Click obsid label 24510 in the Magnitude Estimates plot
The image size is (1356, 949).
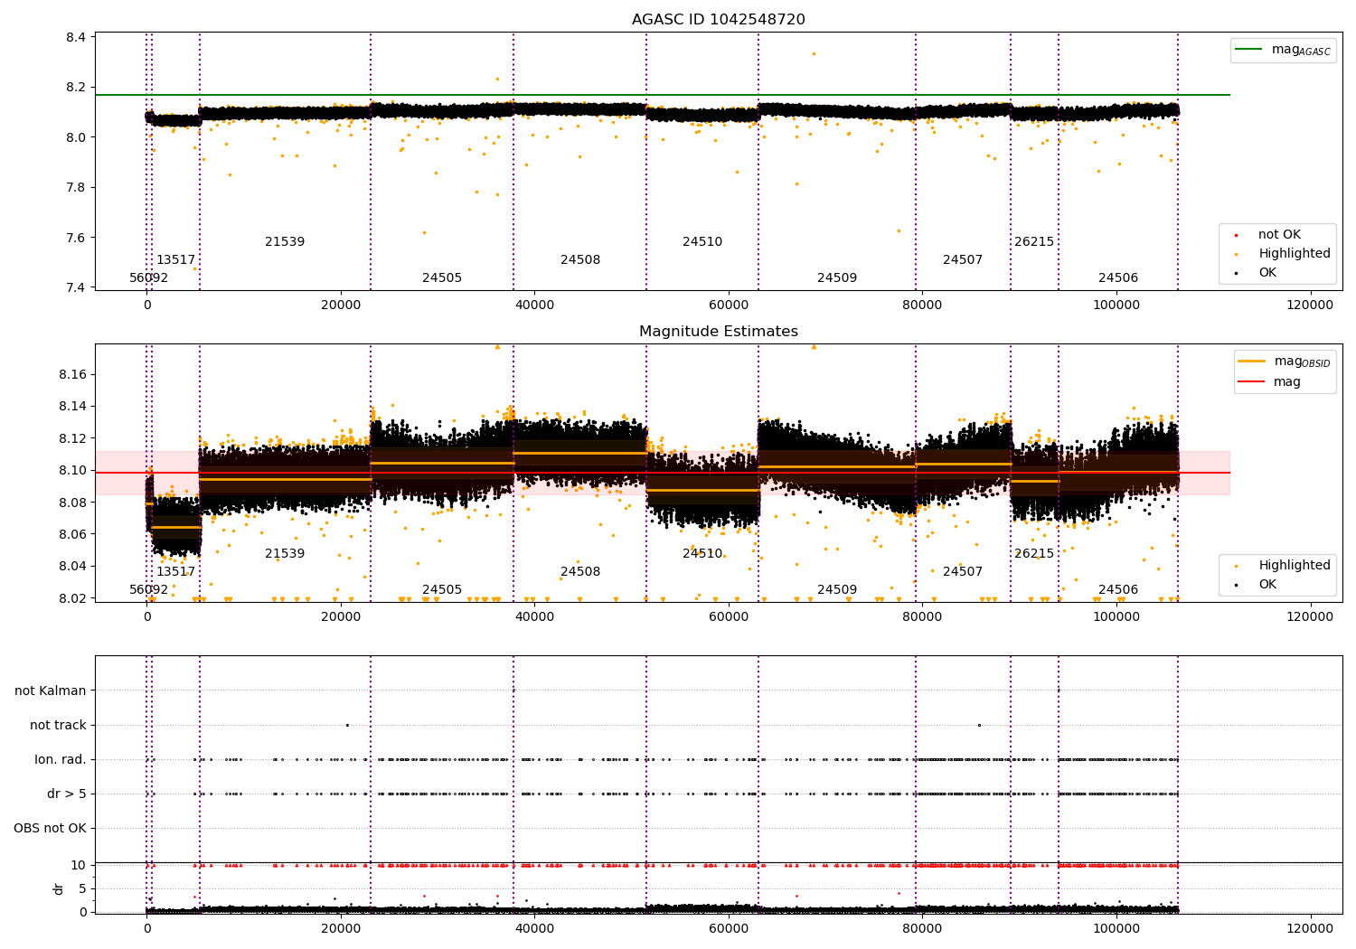[x=702, y=554]
